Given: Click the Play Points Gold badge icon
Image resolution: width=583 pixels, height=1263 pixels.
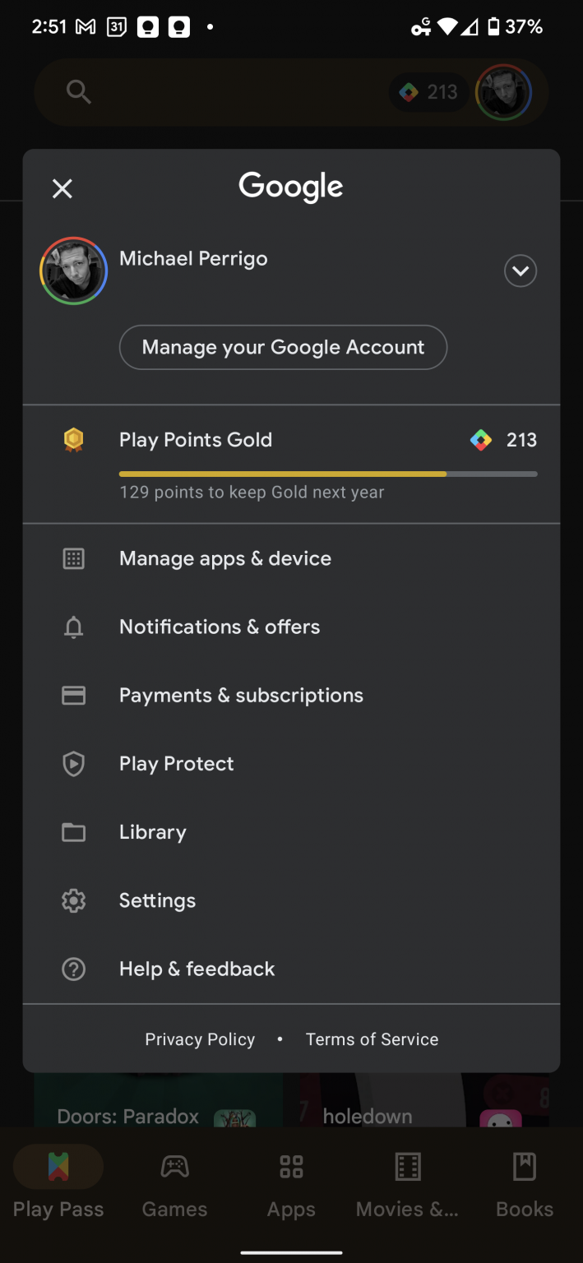Looking at the screenshot, I should coord(73,439).
